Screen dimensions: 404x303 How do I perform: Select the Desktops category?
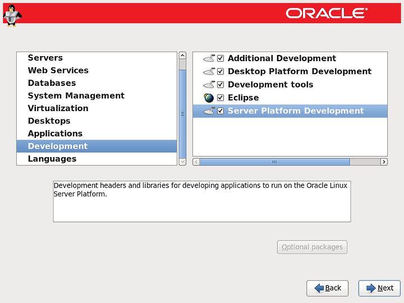coord(97,121)
